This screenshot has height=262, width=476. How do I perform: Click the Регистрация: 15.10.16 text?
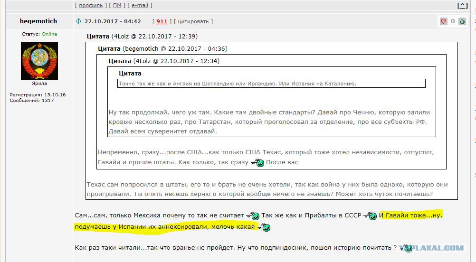(38, 94)
